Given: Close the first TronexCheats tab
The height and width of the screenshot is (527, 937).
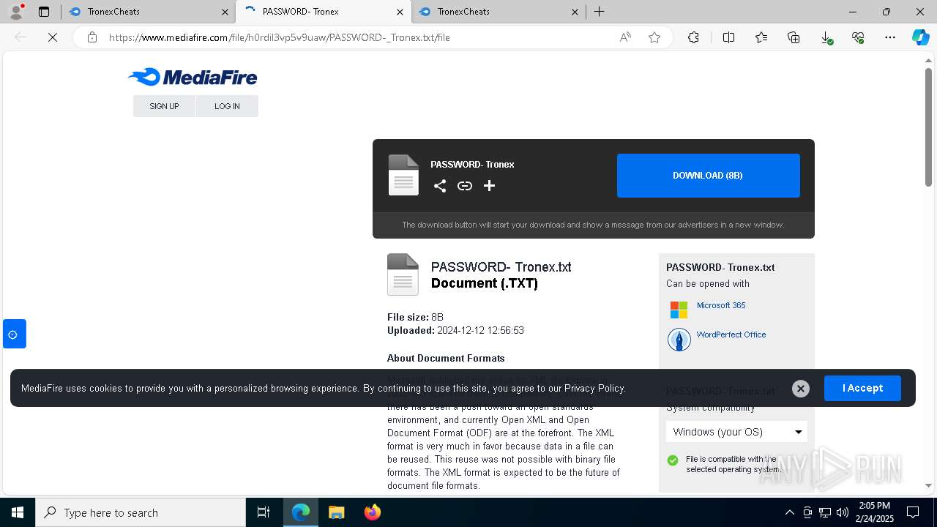Looking at the screenshot, I should [225, 12].
